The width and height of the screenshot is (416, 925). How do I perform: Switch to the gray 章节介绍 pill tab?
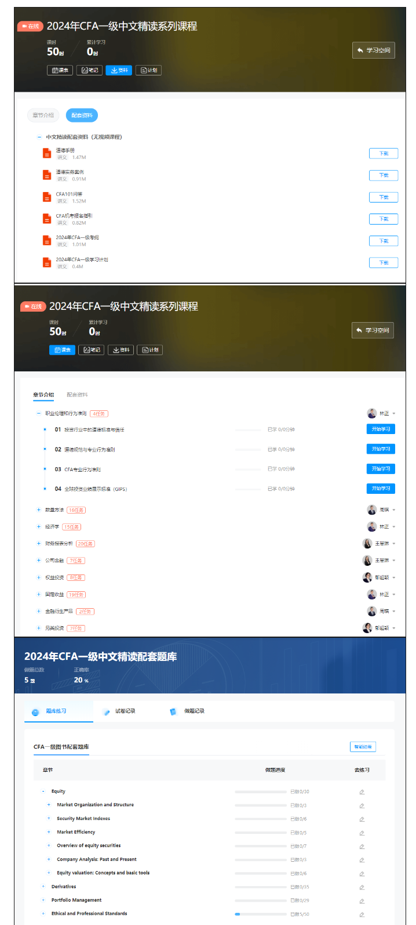[x=43, y=115]
